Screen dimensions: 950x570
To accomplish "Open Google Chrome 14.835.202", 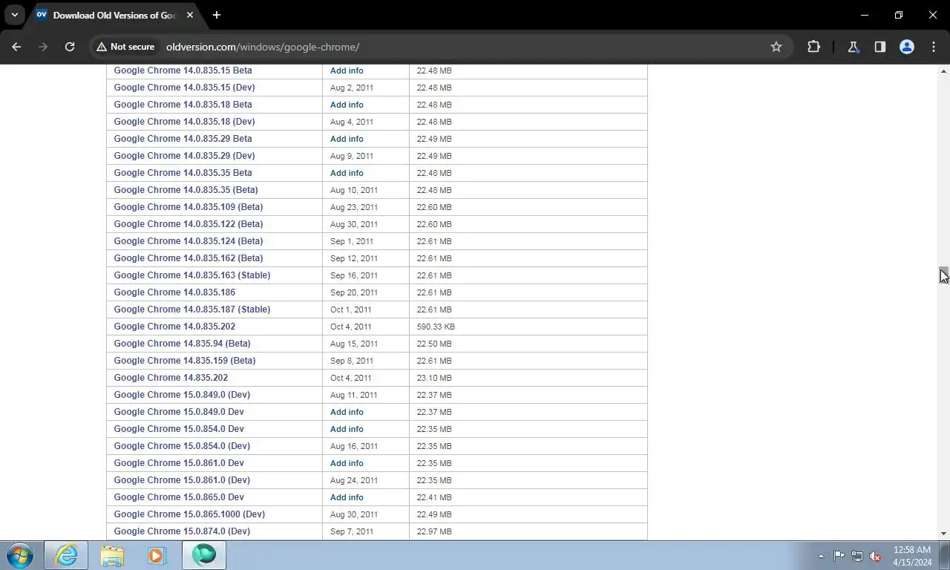I will coord(171,378).
